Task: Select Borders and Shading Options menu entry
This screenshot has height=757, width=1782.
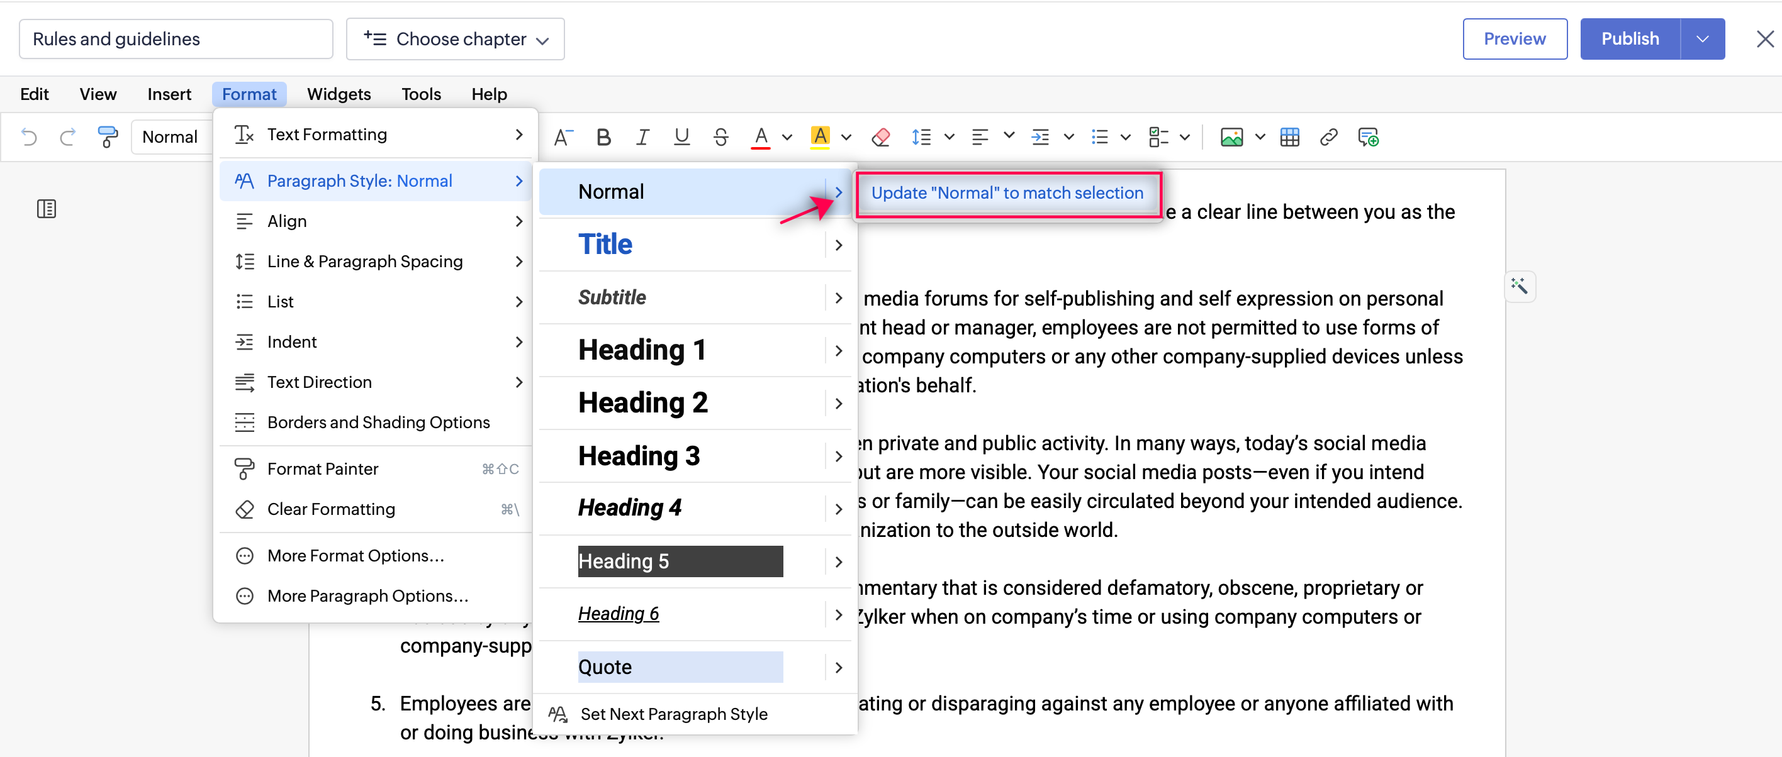Action: (x=378, y=423)
